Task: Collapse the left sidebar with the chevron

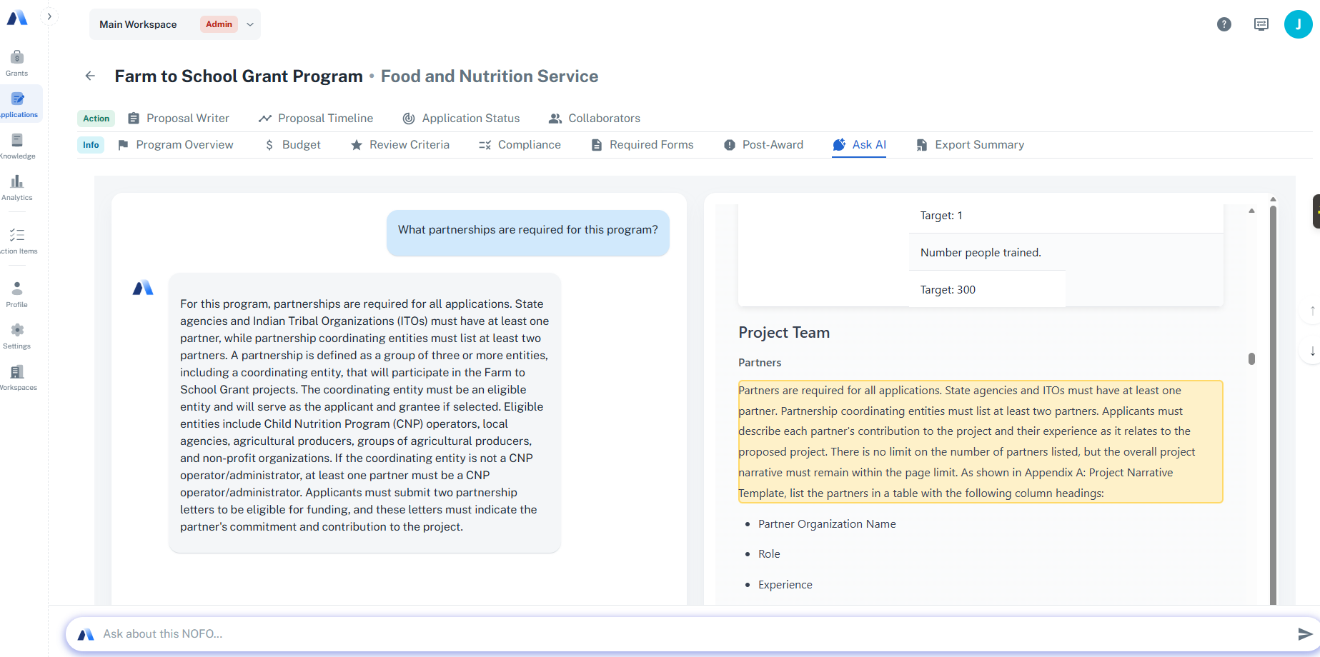Action: point(49,15)
